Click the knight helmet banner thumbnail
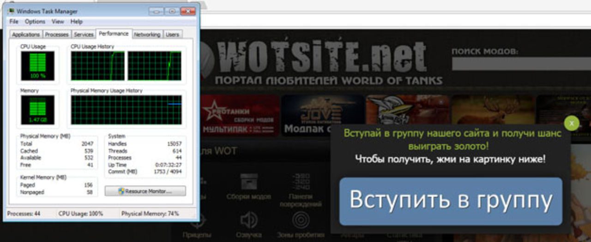This screenshot has height=242, width=591. pos(406,110)
